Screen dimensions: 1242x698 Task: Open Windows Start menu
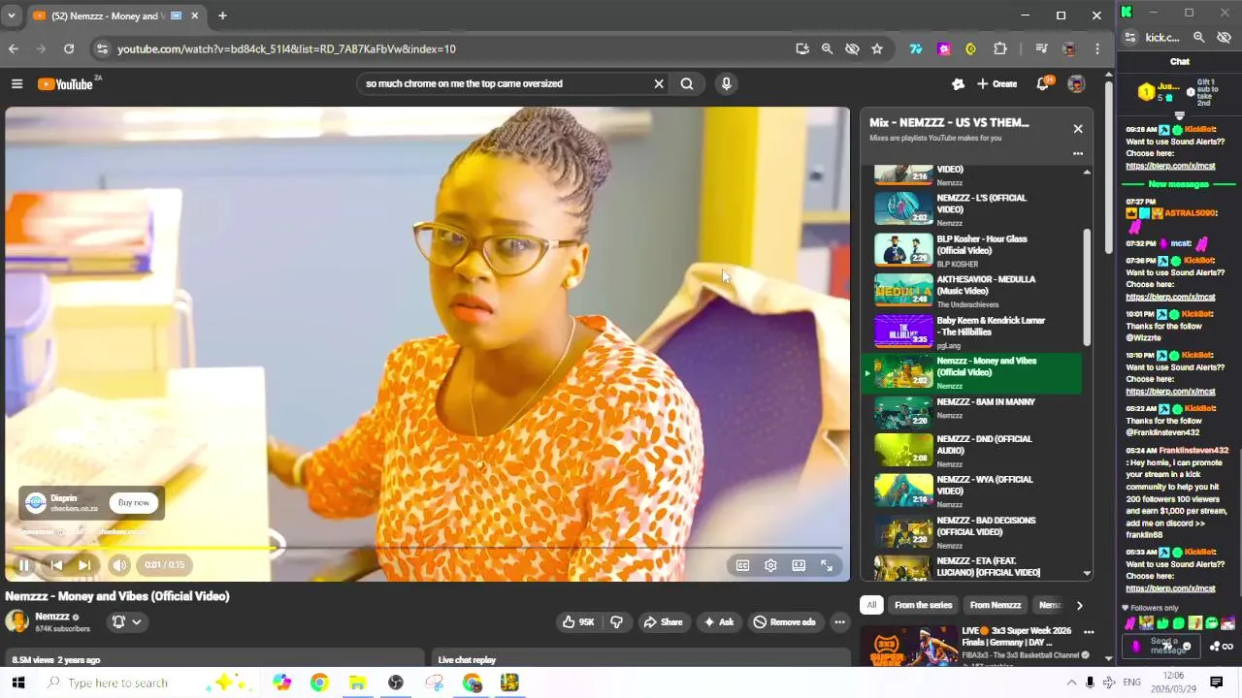point(17,682)
